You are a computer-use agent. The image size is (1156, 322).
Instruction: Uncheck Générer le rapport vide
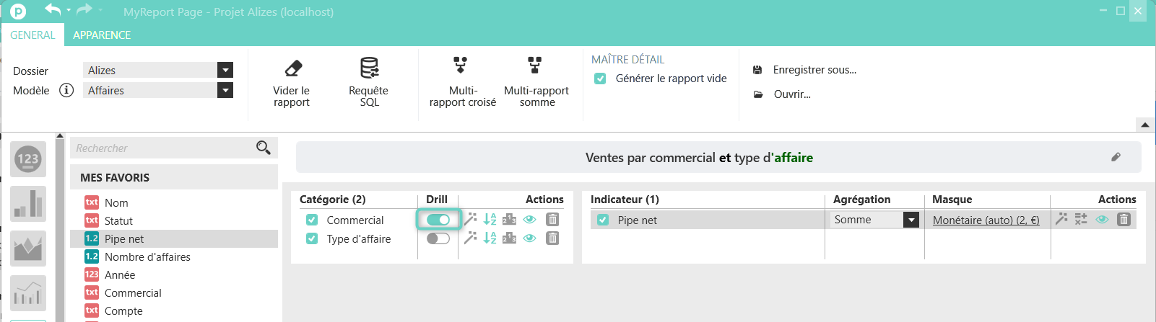[x=600, y=79]
